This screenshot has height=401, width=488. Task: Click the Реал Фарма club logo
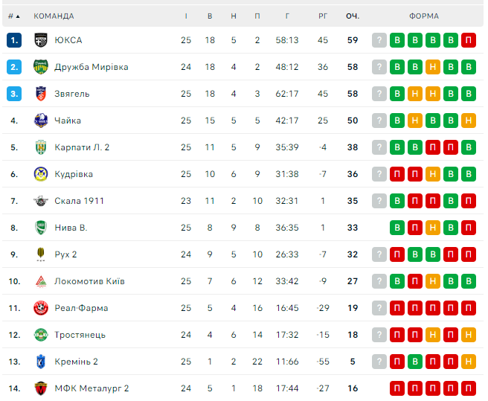tap(40, 308)
